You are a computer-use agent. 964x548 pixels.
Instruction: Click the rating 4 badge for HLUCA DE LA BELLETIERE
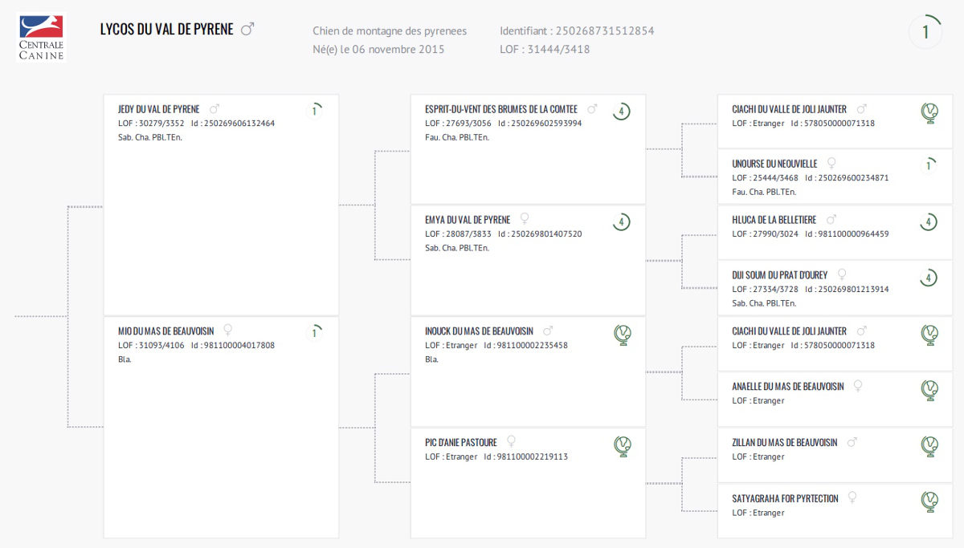(x=929, y=222)
